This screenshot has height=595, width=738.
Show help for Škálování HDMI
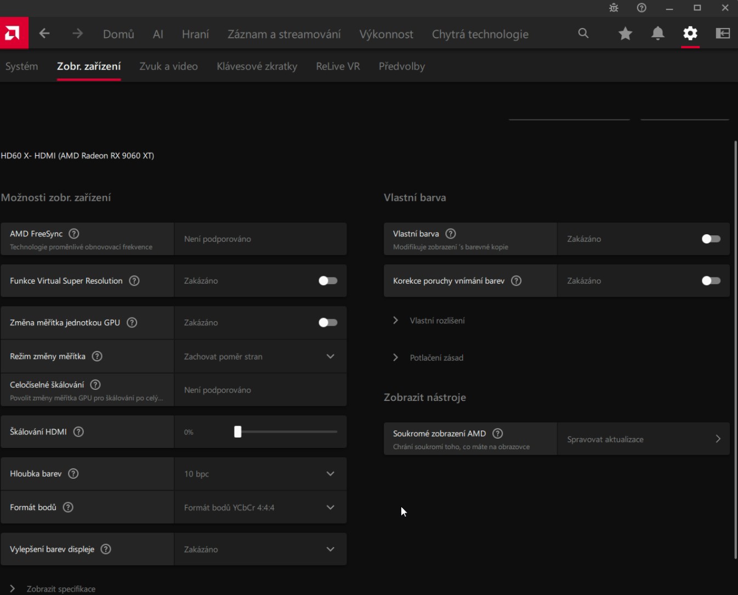pyautogui.click(x=78, y=432)
